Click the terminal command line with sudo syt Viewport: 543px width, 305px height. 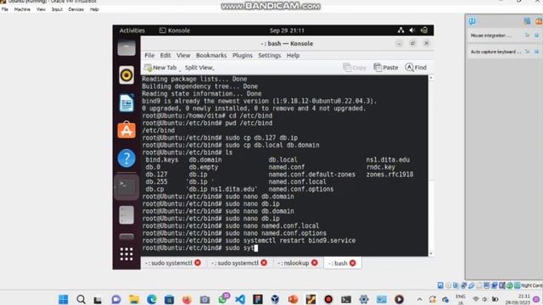point(200,248)
